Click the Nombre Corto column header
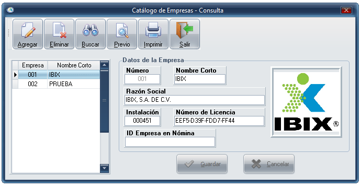This screenshot has height=188, width=361. [74, 65]
